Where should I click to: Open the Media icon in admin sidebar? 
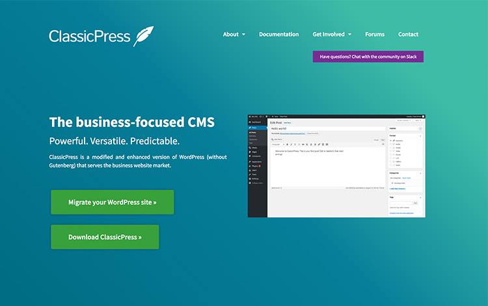pyautogui.click(x=250, y=148)
